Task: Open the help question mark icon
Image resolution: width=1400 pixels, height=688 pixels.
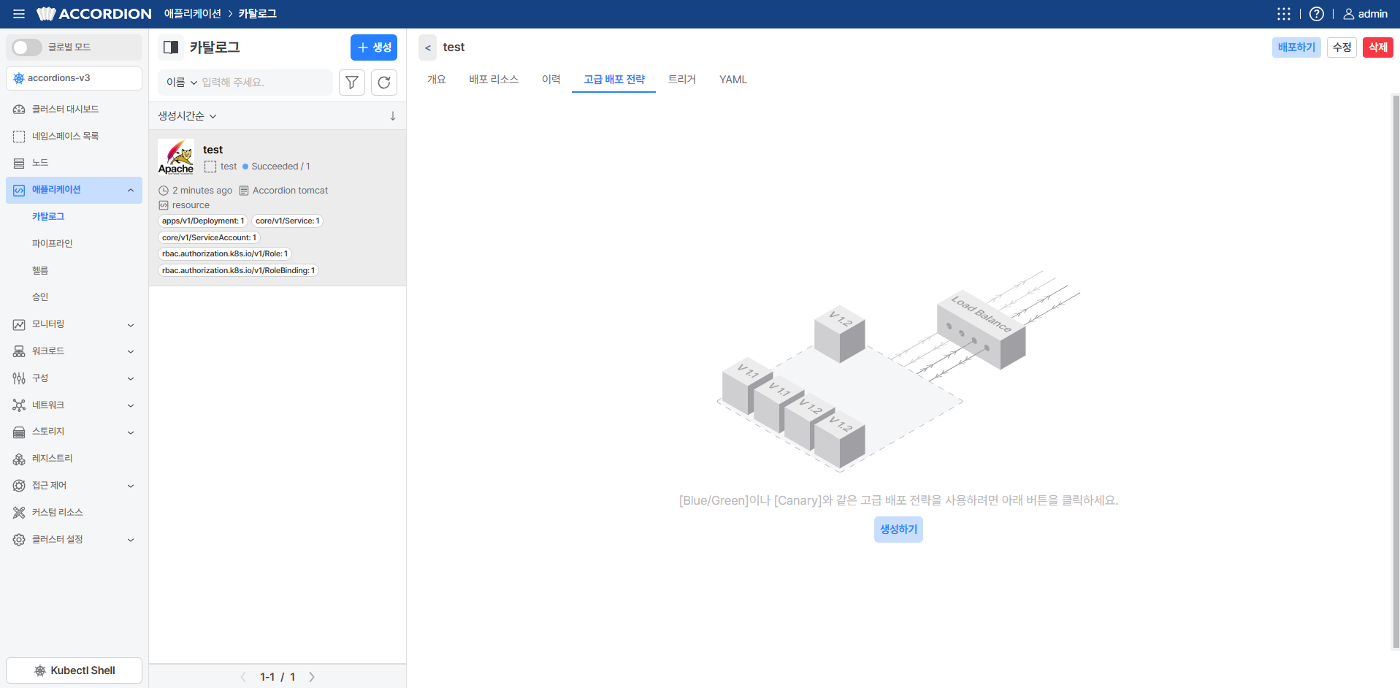Action: point(1317,14)
